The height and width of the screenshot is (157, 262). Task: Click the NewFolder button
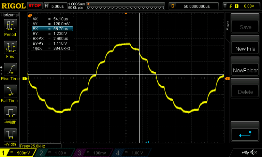[245, 70]
